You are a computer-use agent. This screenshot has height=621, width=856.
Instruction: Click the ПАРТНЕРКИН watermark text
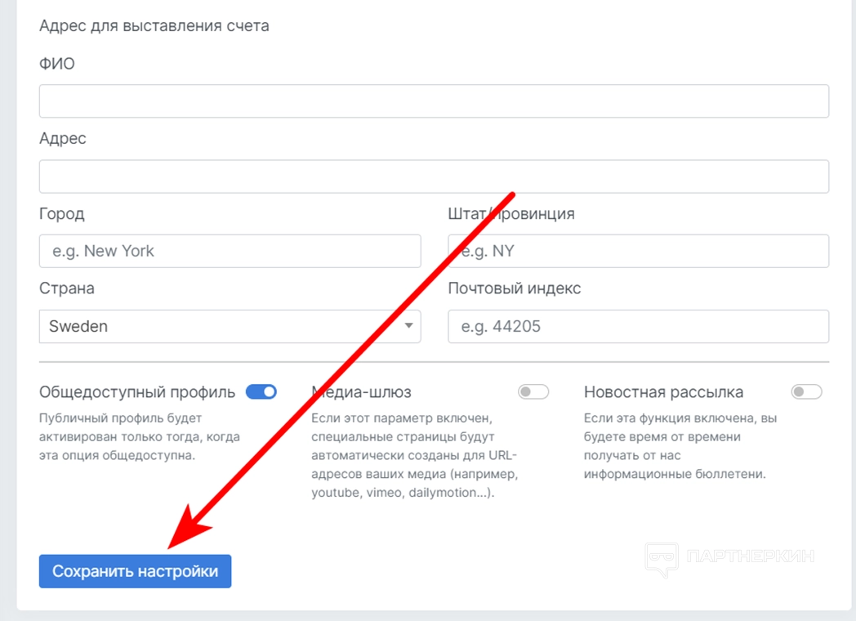tap(751, 557)
